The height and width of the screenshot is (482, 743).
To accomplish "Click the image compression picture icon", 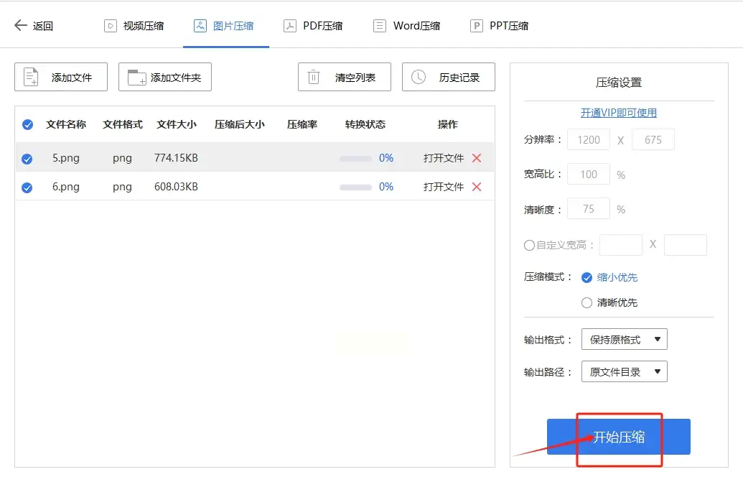I will pos(200,26).
